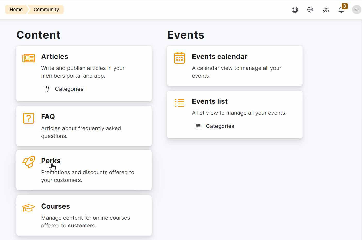Click 'Articles about frequently asked questions' text
362x240 pixels.
(x=81, y=132)
